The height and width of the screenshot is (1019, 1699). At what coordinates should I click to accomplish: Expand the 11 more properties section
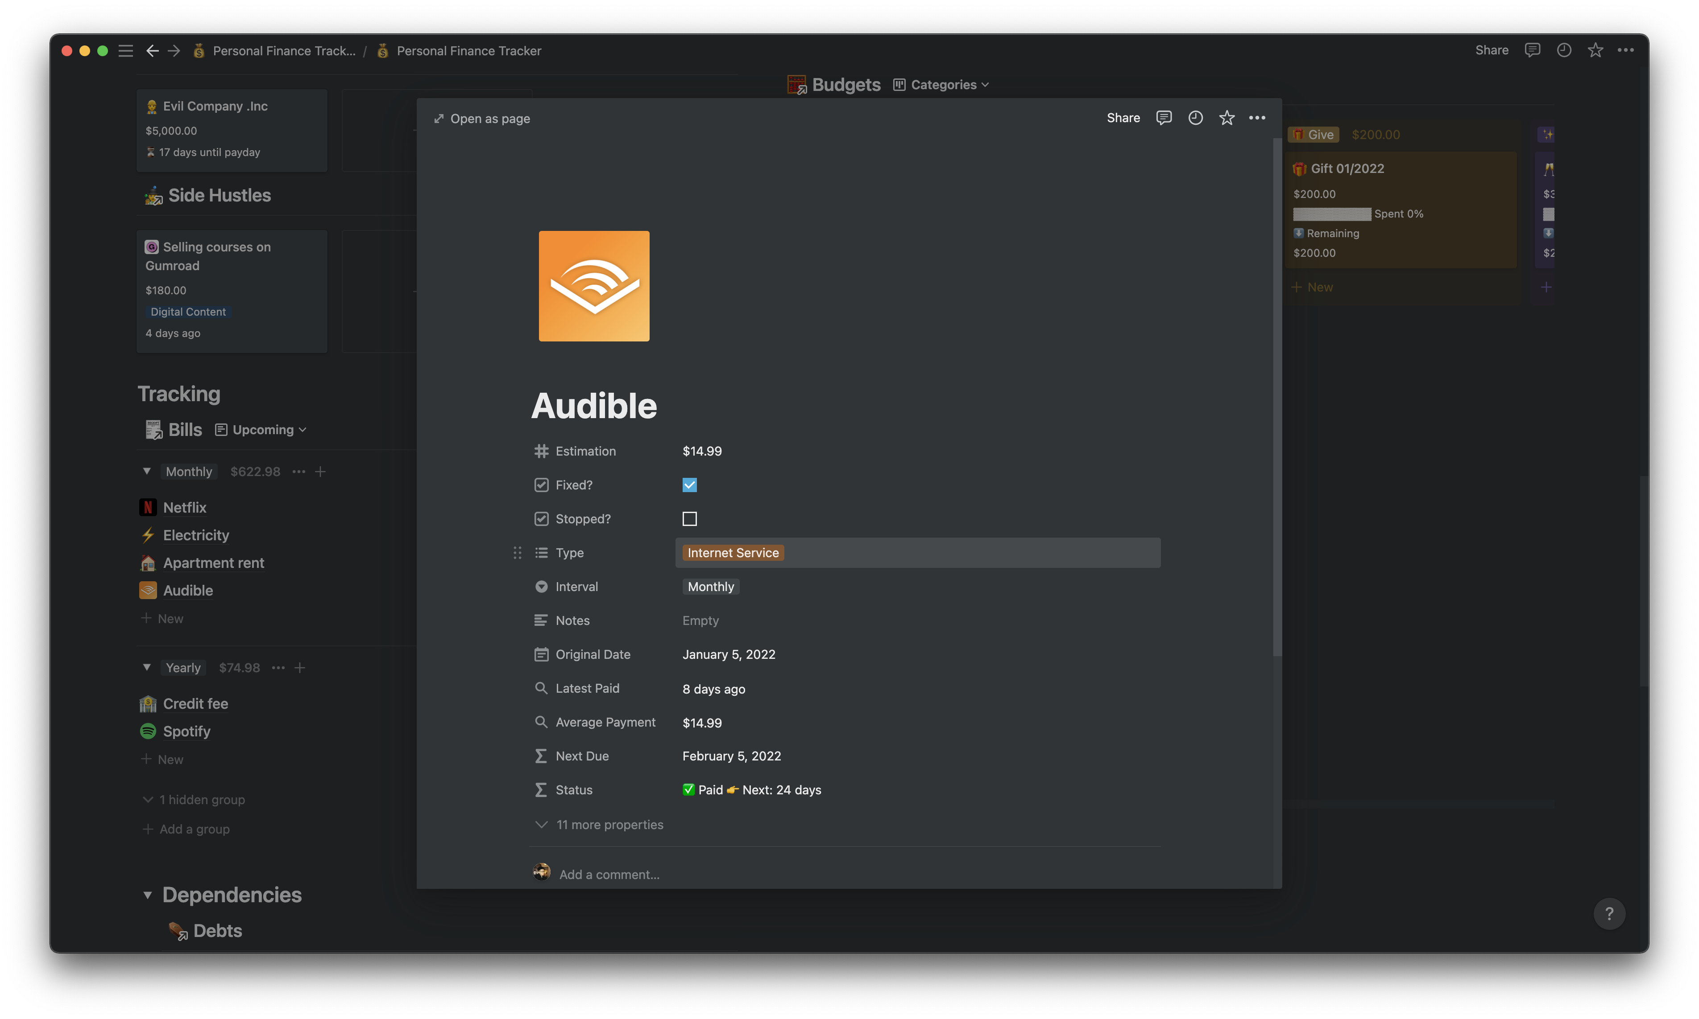(x=609, y=825)
